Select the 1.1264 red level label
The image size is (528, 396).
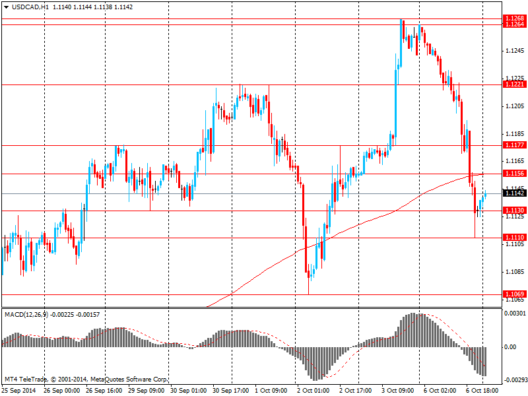click(x=515, y=24)
